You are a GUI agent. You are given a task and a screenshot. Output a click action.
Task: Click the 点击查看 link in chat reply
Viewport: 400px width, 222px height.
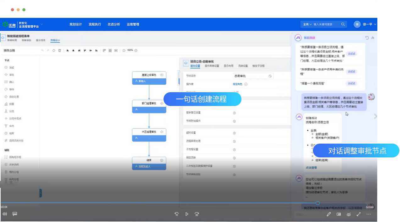click(311, 168)
